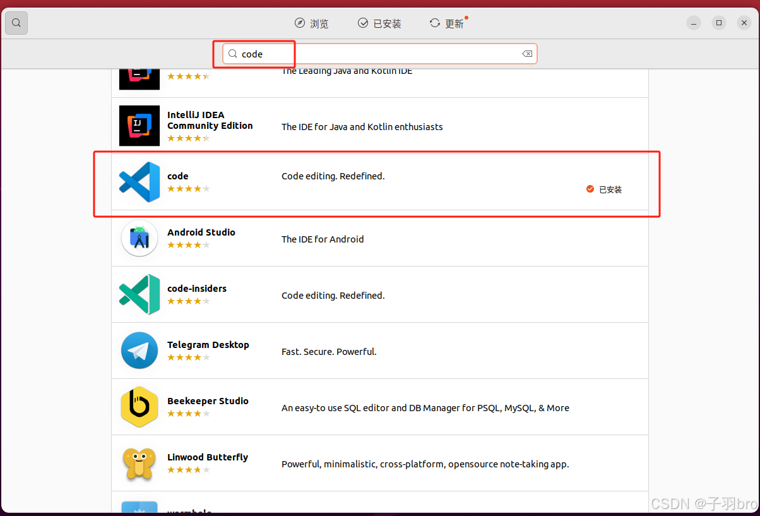Clear the search text with the backspace icon
This screenshot has height=516, width=760.
(527, 54)
